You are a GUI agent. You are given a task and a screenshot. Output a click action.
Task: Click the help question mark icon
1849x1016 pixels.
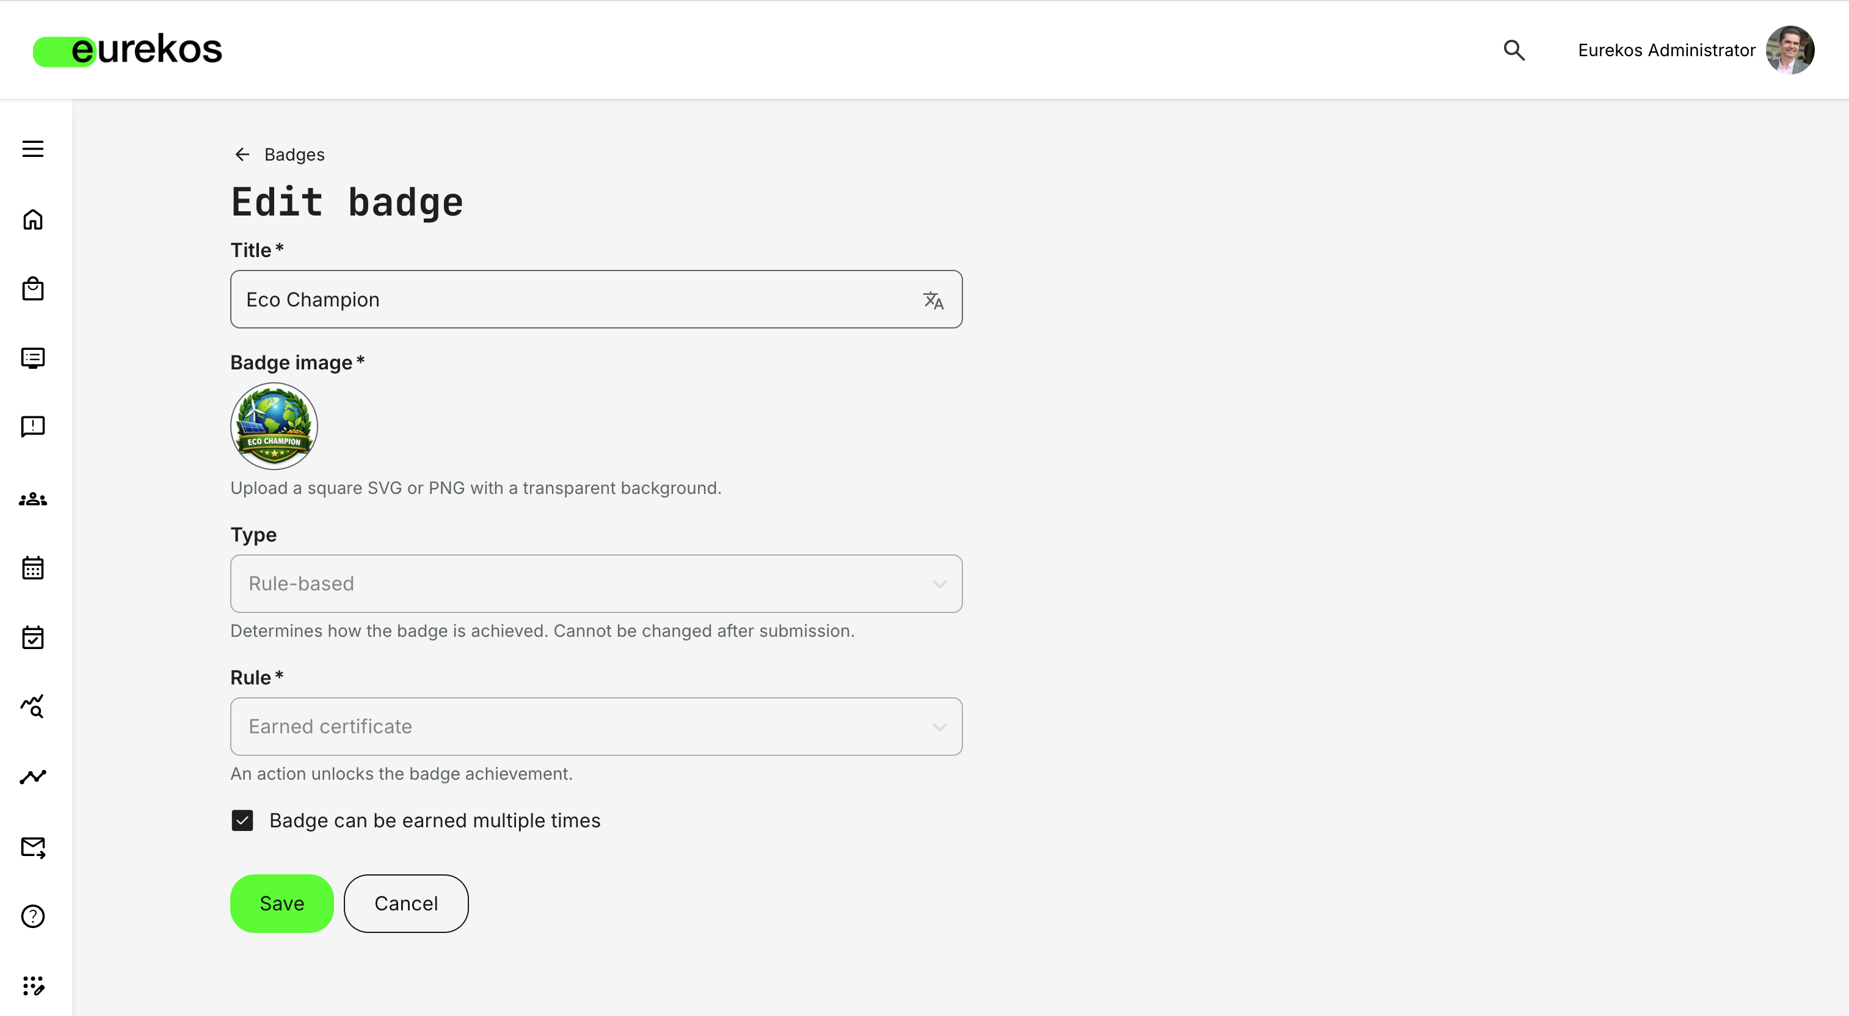33,916
